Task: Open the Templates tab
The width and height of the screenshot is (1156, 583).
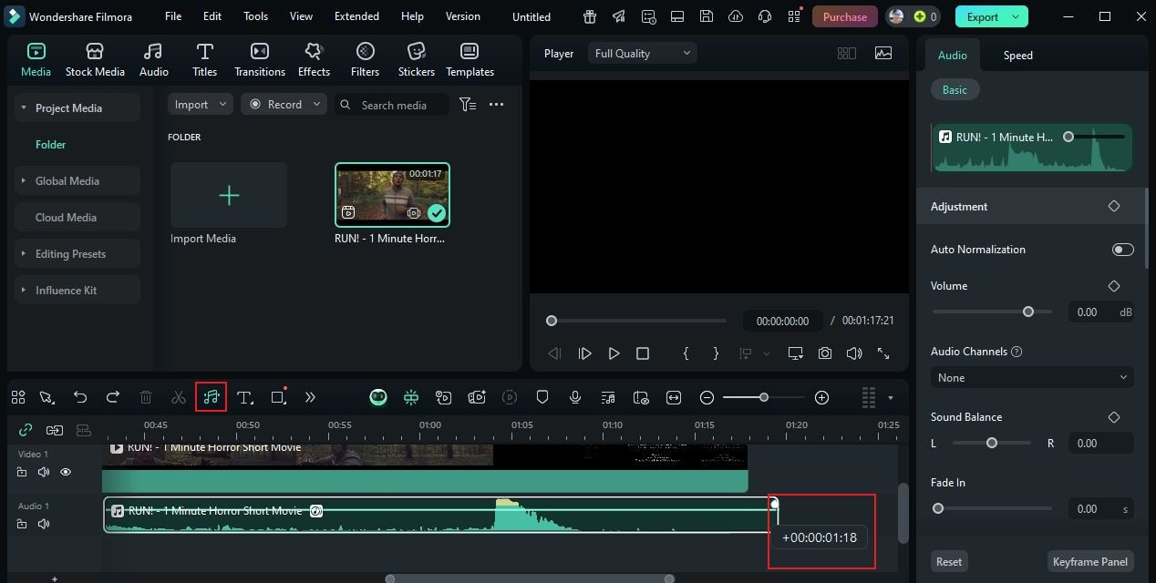Action: pyautogui.click(x=470, y=60)
